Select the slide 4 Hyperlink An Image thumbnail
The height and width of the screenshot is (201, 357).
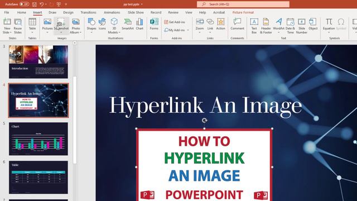pyautogui.click(x=38, y=100)
